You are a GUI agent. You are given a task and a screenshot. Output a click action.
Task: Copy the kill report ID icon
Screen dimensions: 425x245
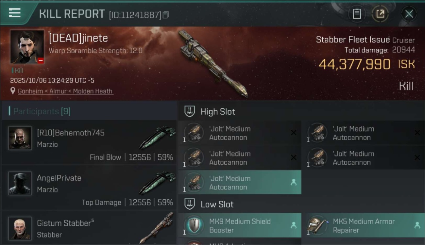tap(166, 15)
